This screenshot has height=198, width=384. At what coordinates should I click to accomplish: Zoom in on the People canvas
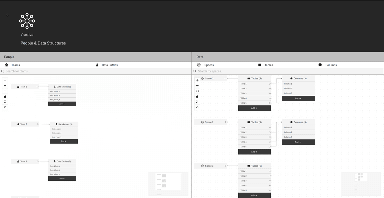pos(5,80)
